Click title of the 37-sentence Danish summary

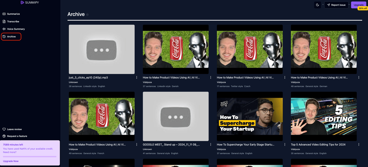[171, 78]
